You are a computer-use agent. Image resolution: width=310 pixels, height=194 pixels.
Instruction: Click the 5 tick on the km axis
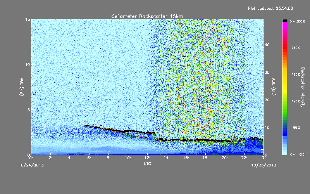(x=29, y=110)
